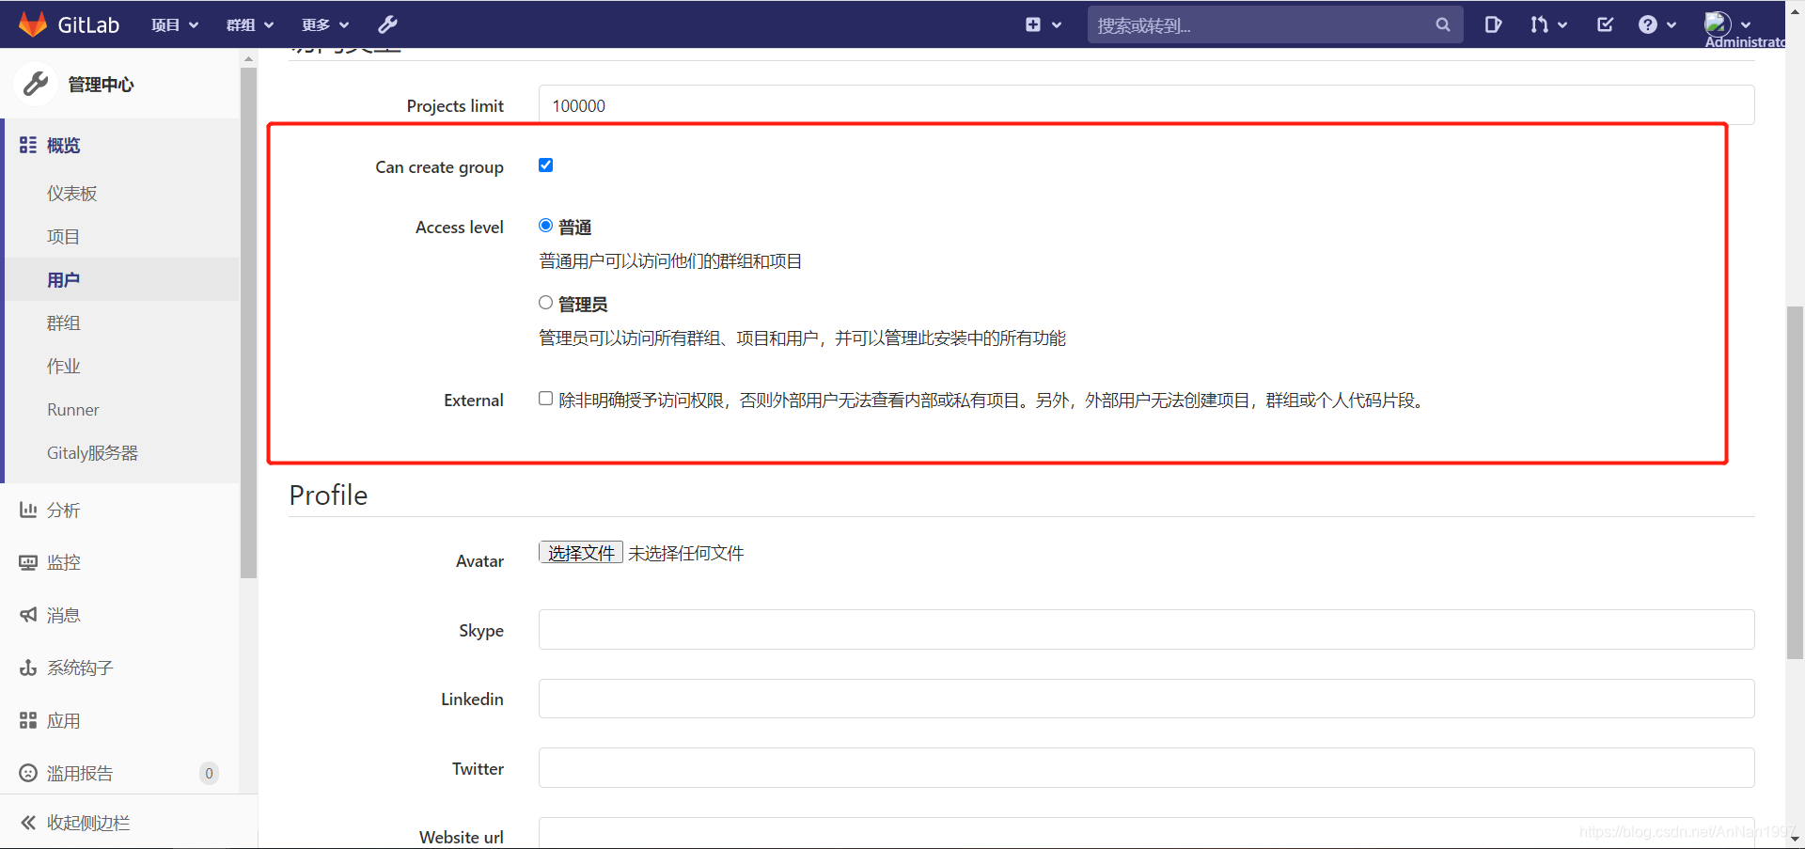
Task: Expand the new item plus dropdown arrow
Action: [1057, 25]
